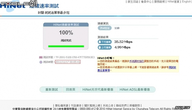192x110 pixels.
Task: Click the HiNet連線速率測試 panel title
Action: click(x=66, y=25)
